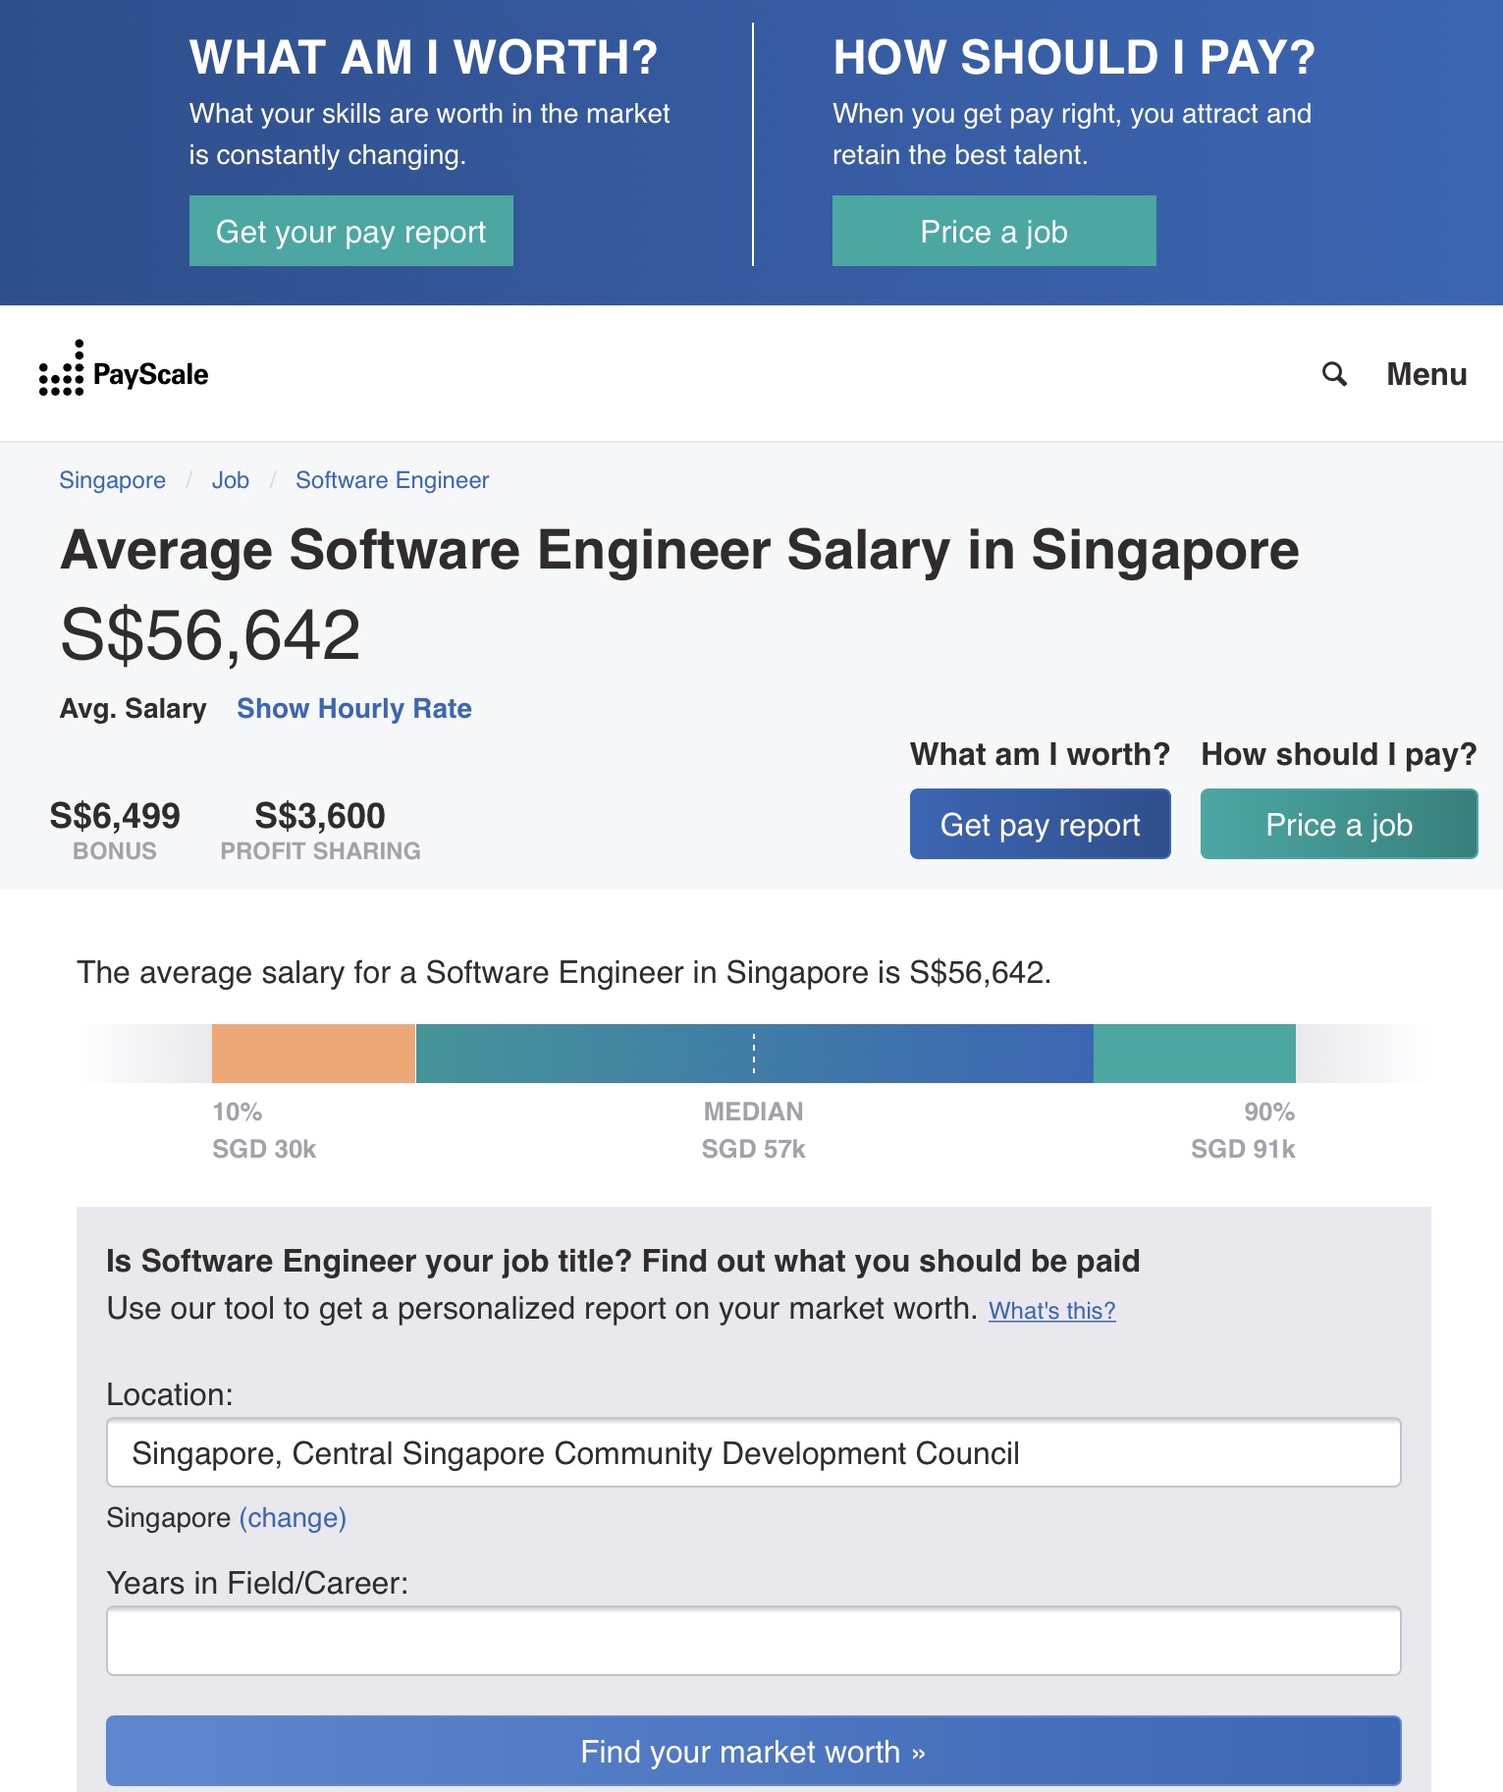
Task: Open the Software Engineer breadcrumb link
Action: (x=392, y=480)
